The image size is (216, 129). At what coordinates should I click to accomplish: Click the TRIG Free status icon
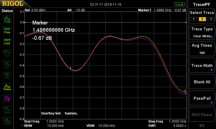[7, 30]
